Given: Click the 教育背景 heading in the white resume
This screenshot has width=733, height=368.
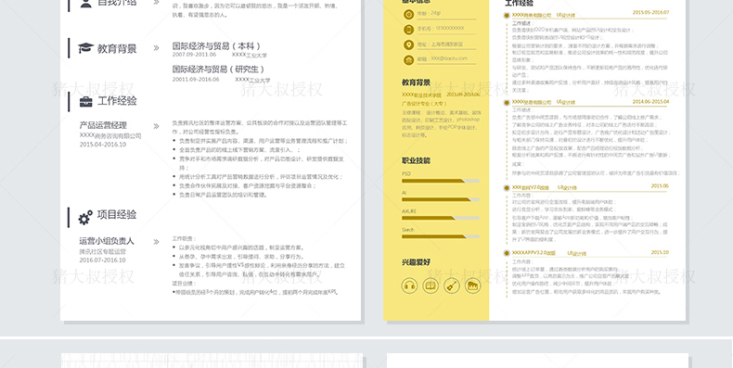Looking at the screenshot, I should tap(117, 48).
